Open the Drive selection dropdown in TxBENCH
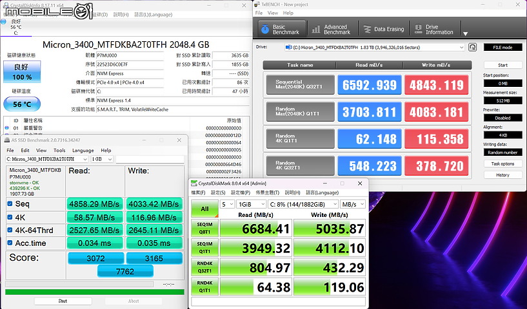 [374, 47]
